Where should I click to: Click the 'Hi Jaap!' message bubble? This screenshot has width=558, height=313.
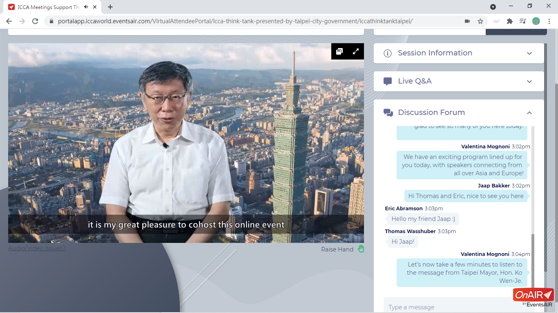tap(403, 242)
